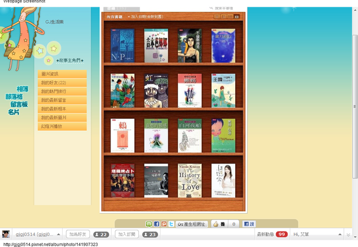Image resolution: width=358 pixels, height=247 pixels.
Task: Click the vertical page scrollbar
Action: click(x=355, y=106)
